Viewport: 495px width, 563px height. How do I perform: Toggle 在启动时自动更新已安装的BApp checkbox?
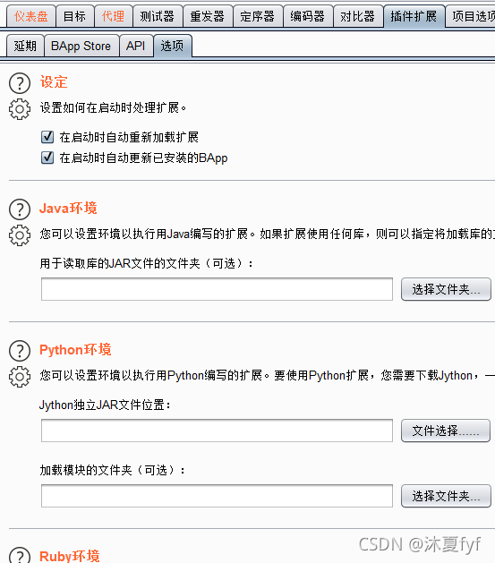pyautogui.click(x=47, y=158)
